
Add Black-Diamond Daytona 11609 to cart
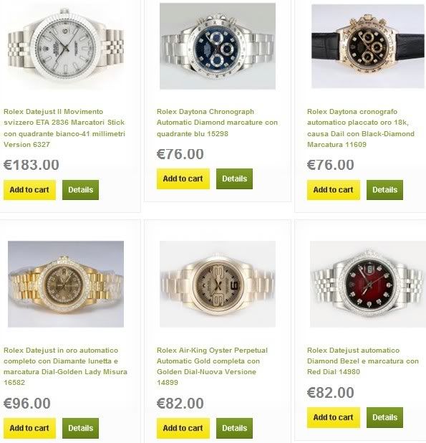[334, 189]
